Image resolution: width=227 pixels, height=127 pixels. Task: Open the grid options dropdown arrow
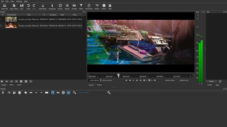click(152, 80)
